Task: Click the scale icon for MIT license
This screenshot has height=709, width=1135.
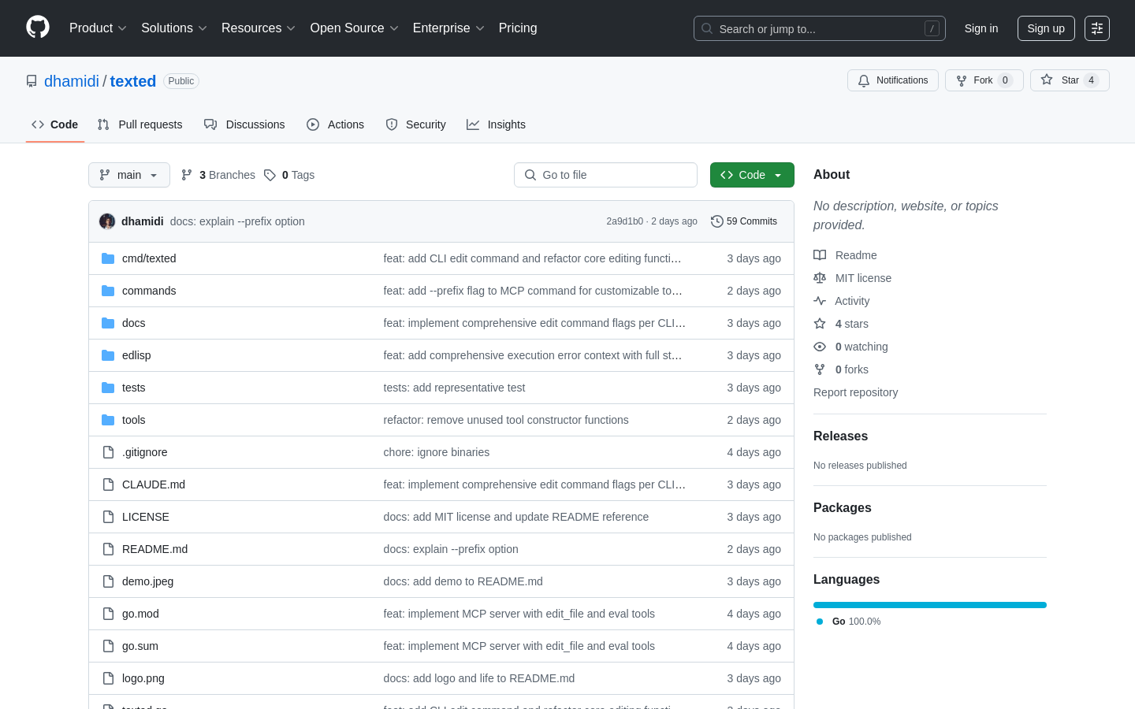Action: 820,278
